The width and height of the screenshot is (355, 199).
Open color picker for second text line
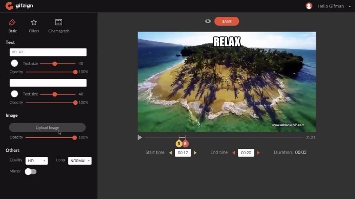15,94
